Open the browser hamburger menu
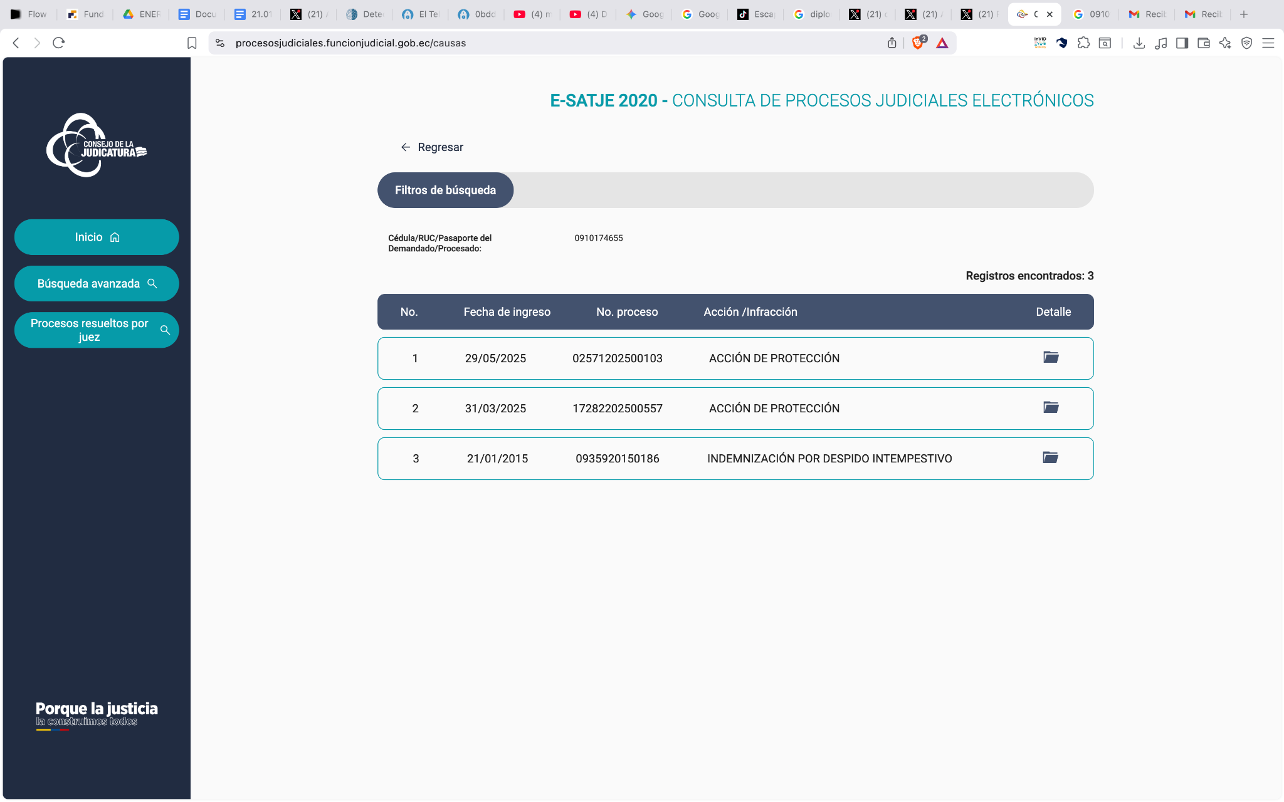1284x802 pixels. (1268, 43)
